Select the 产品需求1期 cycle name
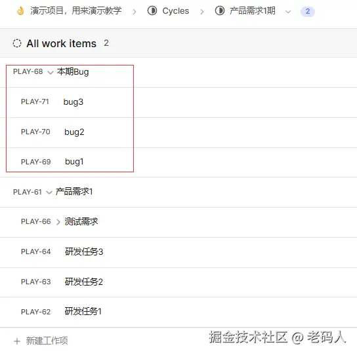This screenshot has width=357, height=355. click(x=253, y=10)
